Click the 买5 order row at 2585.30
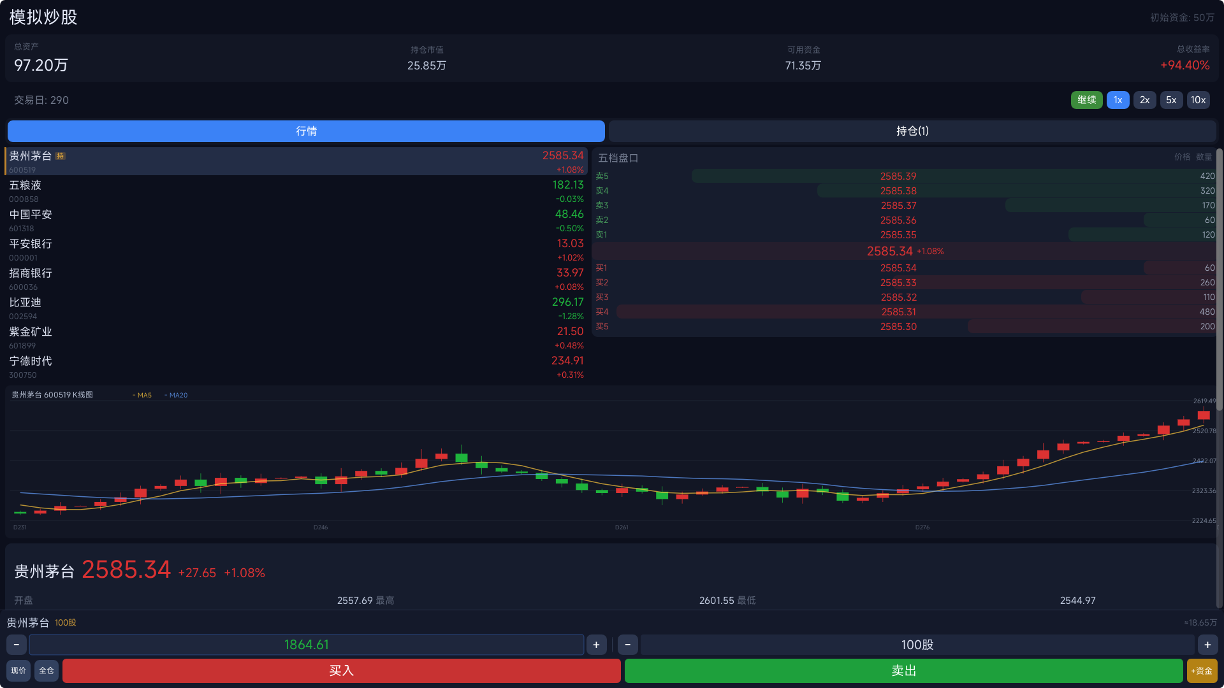The width and height of the screenshot is (1224, 688). tap(905, 326)
